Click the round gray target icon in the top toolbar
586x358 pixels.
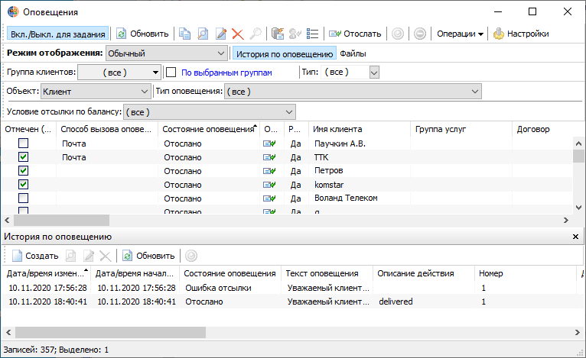pos(398,34)
